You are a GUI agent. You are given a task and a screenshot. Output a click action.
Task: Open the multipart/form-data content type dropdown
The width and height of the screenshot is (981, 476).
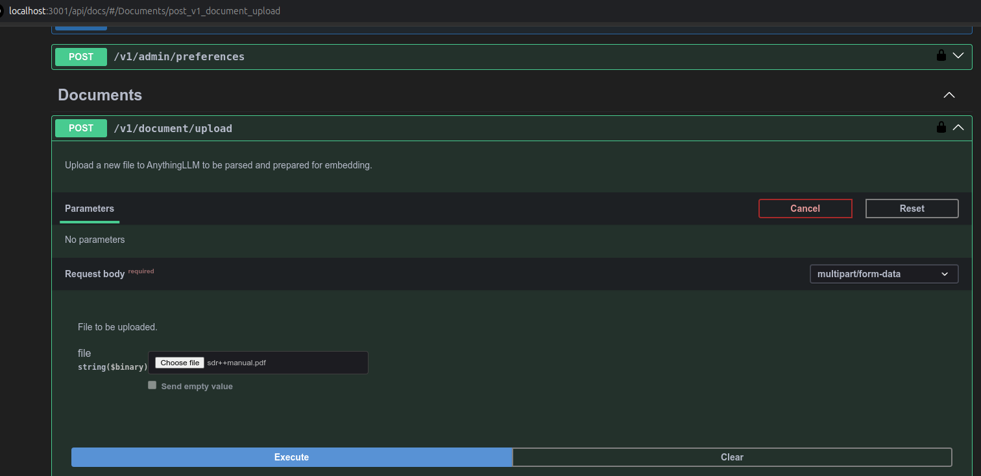point(884,274)
